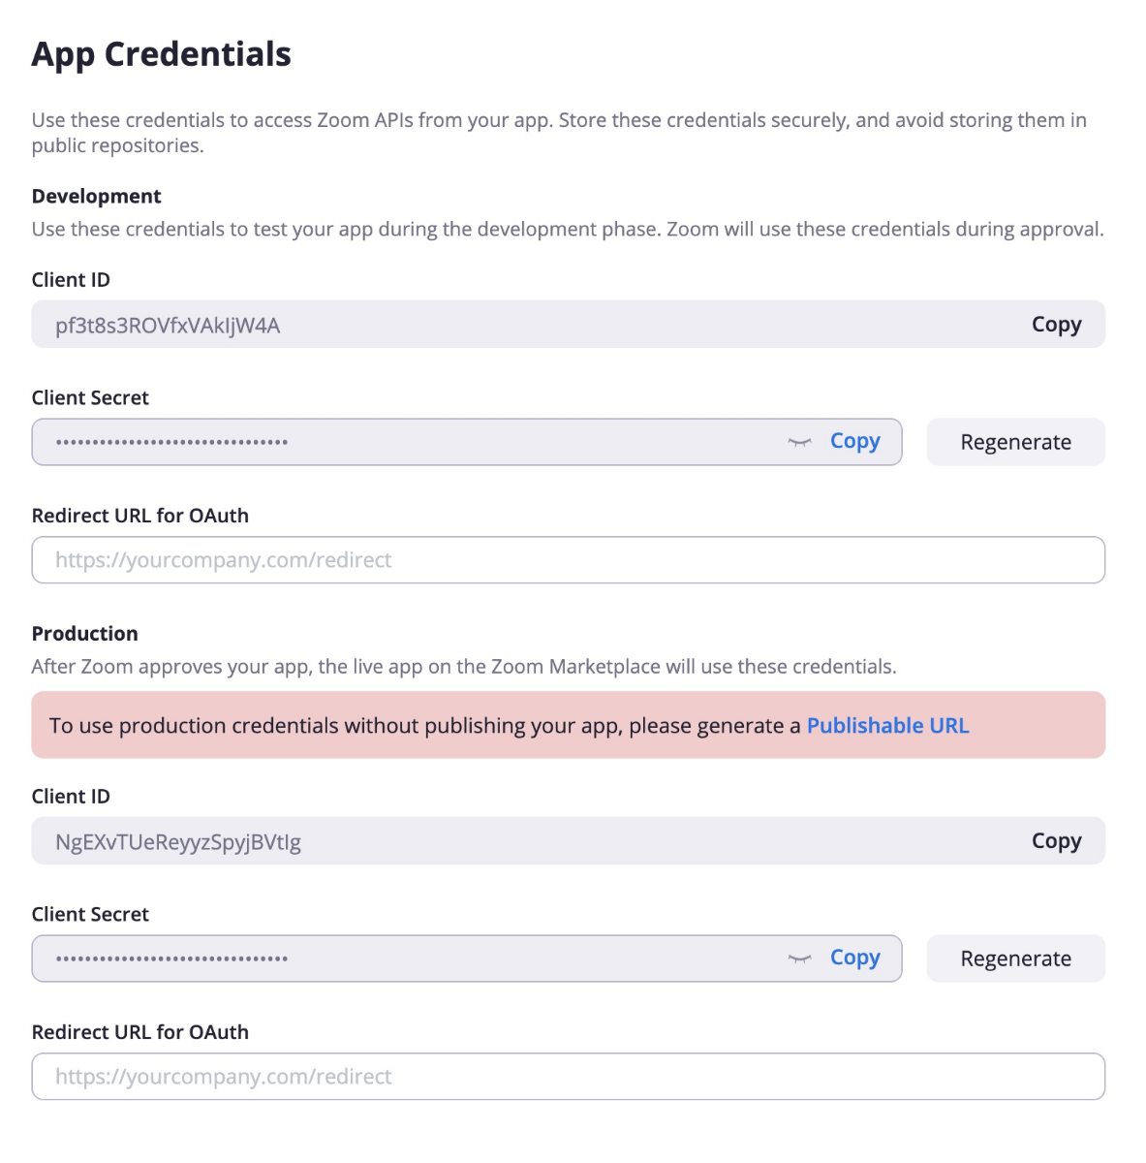1146x1163 pixels.
Task: Regenerate the Production Client Secret
Action: 1015,959
